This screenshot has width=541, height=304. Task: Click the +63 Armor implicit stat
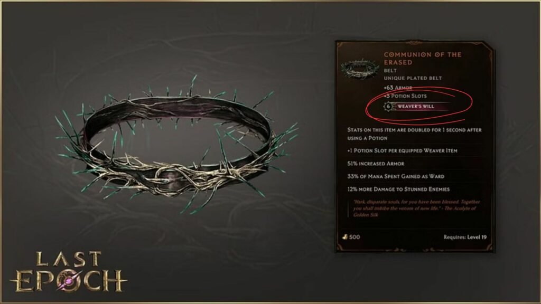(x=398, y=88)
